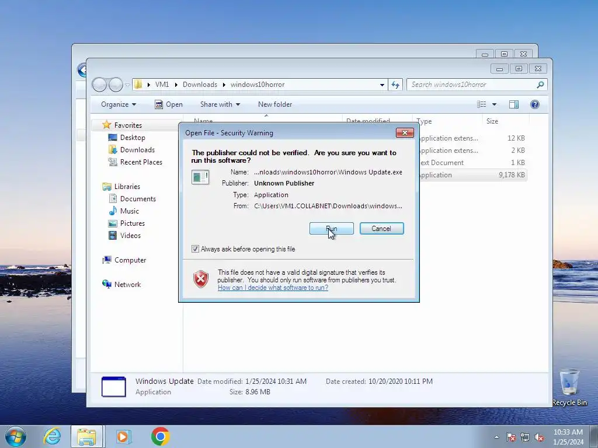The width and height of the screenshot is (598, 448).
Task: Click the Explorer Forward navigation button
Action: click(x=116, y=85)
